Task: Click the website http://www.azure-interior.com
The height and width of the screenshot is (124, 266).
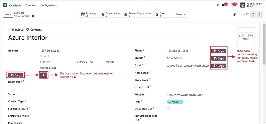Action: (x=185, y=95)
